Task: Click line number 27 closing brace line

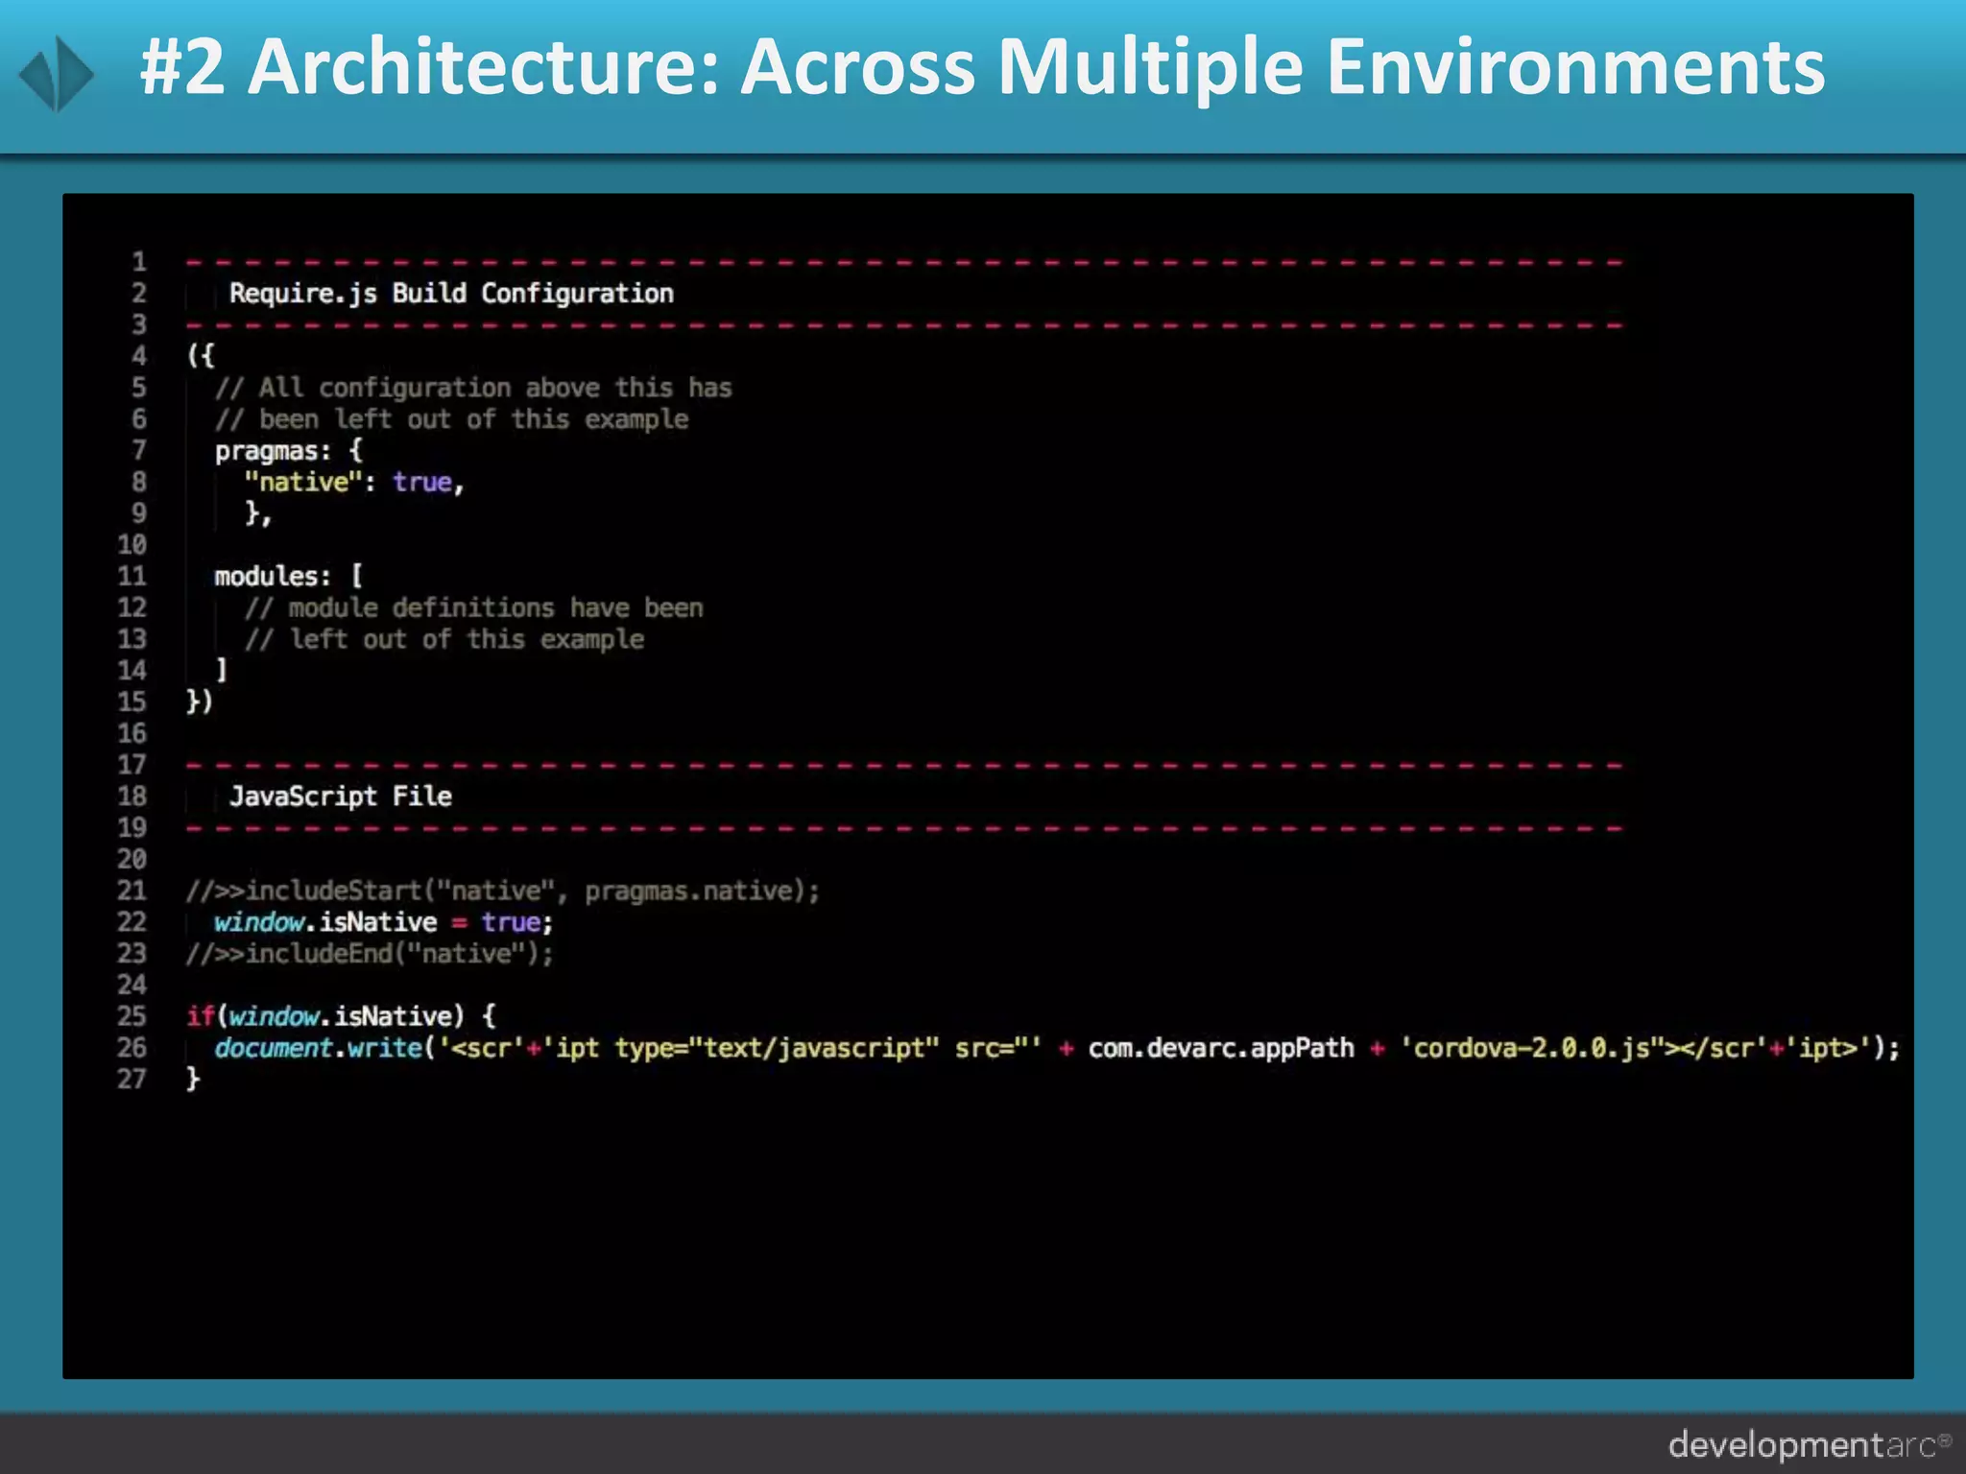Action: (x=192, y=1079)
